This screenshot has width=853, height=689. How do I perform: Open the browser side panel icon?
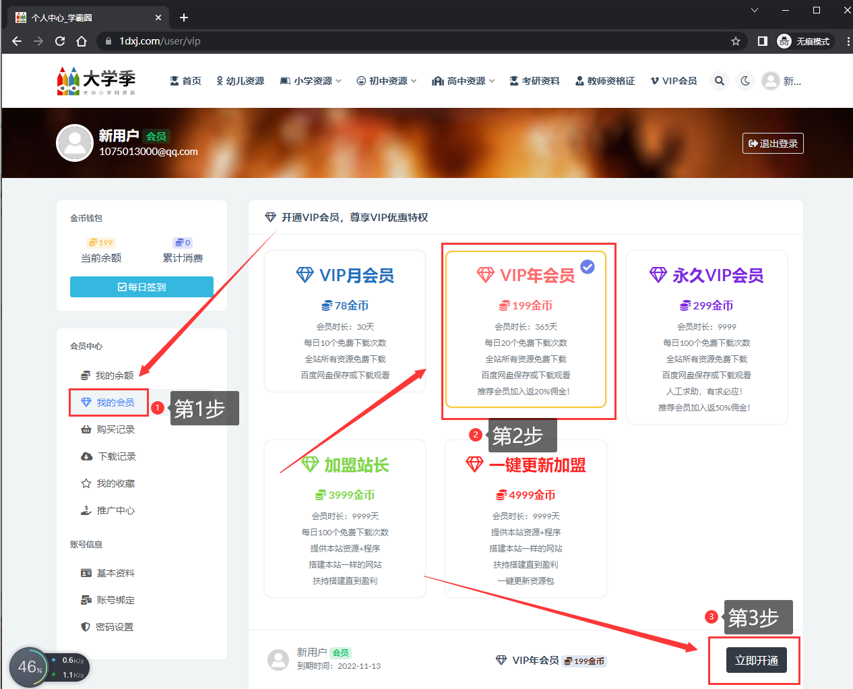[762, 41]
